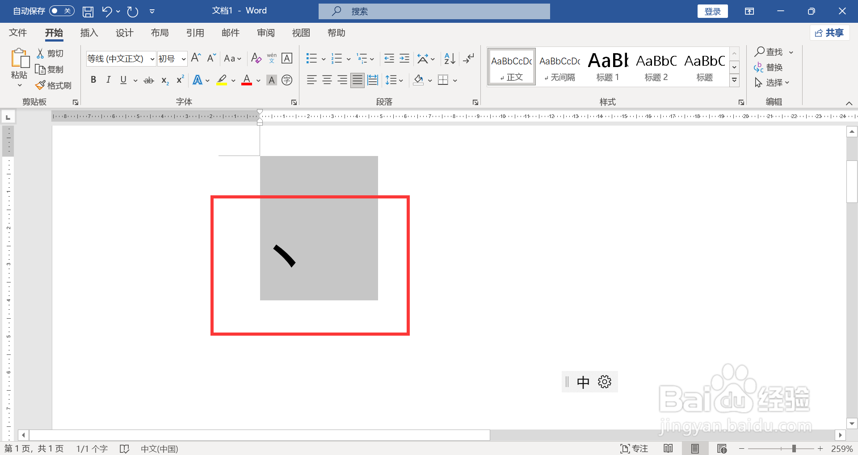Open the bullets list dropdown
This screenshot has height=455, width=858.
(324, 59)
